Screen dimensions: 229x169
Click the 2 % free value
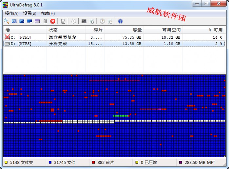coord(219,44)
